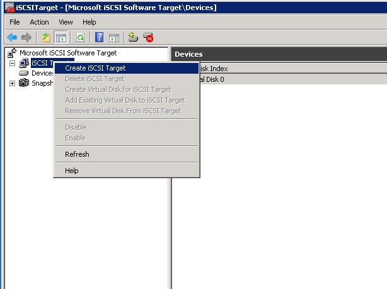Click Help in the context menu

[x=72, y=171]
